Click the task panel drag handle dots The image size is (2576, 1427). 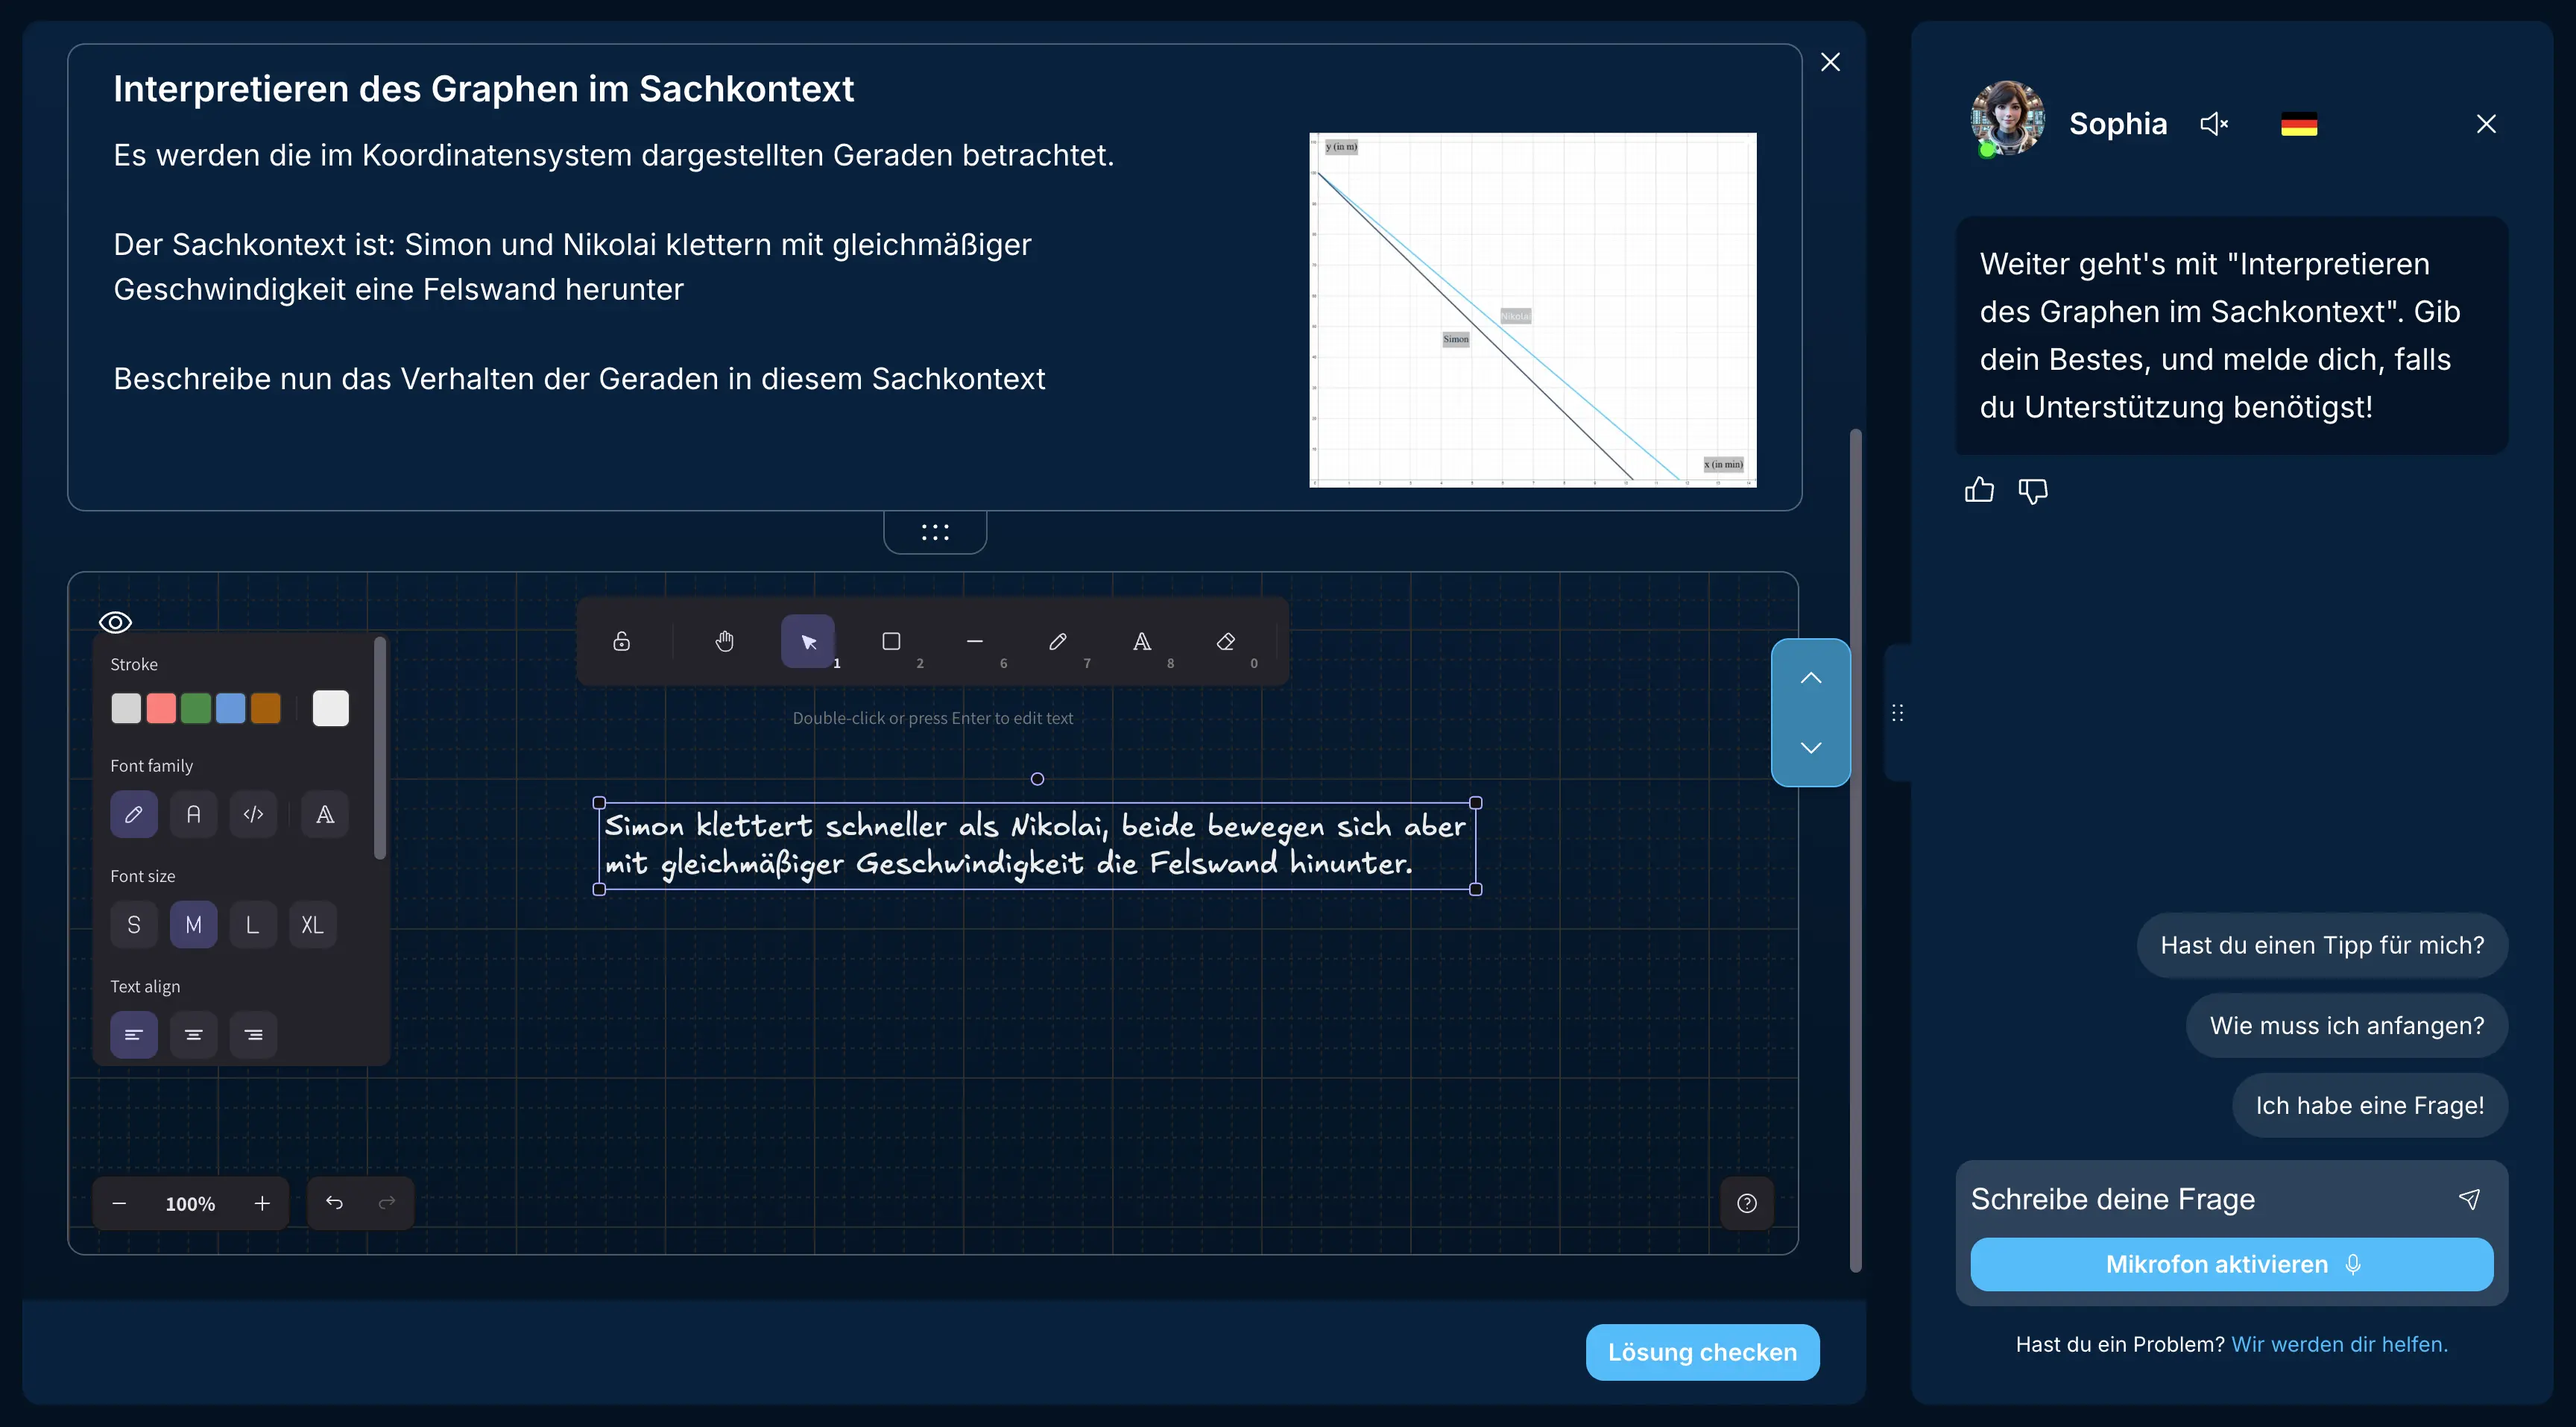935,532
